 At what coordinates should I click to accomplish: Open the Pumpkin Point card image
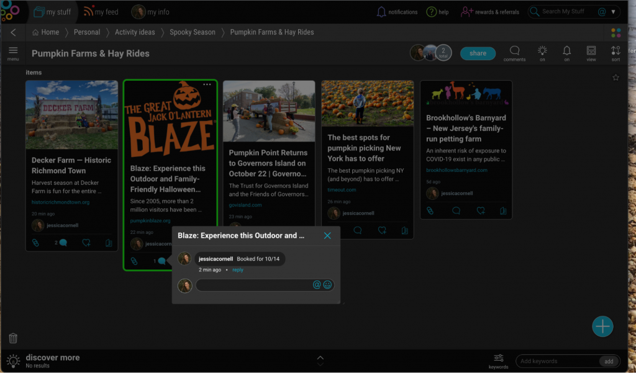[x=269, y=111]
